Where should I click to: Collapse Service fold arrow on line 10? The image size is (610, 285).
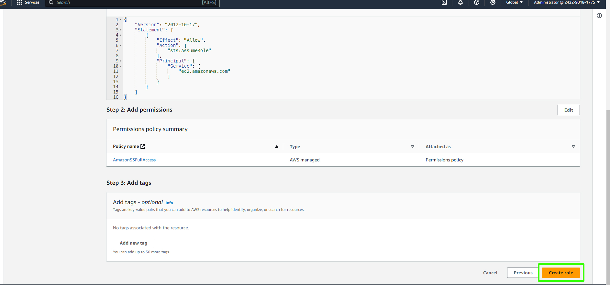tap(121, 66)
